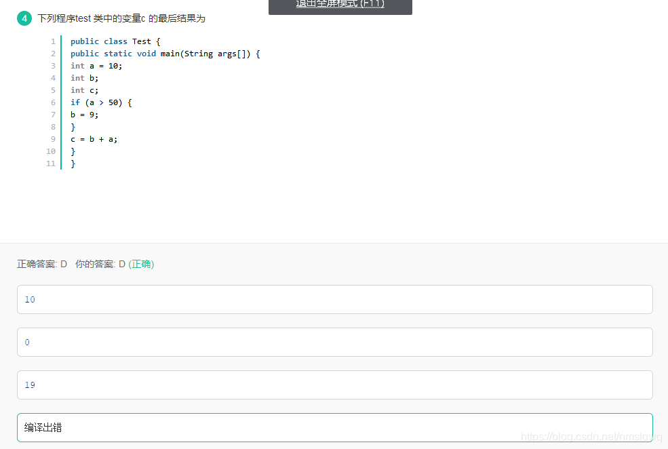668x449 pixels.
Task: Click code line 'int a = 10;'
Action: pos(96,66)
